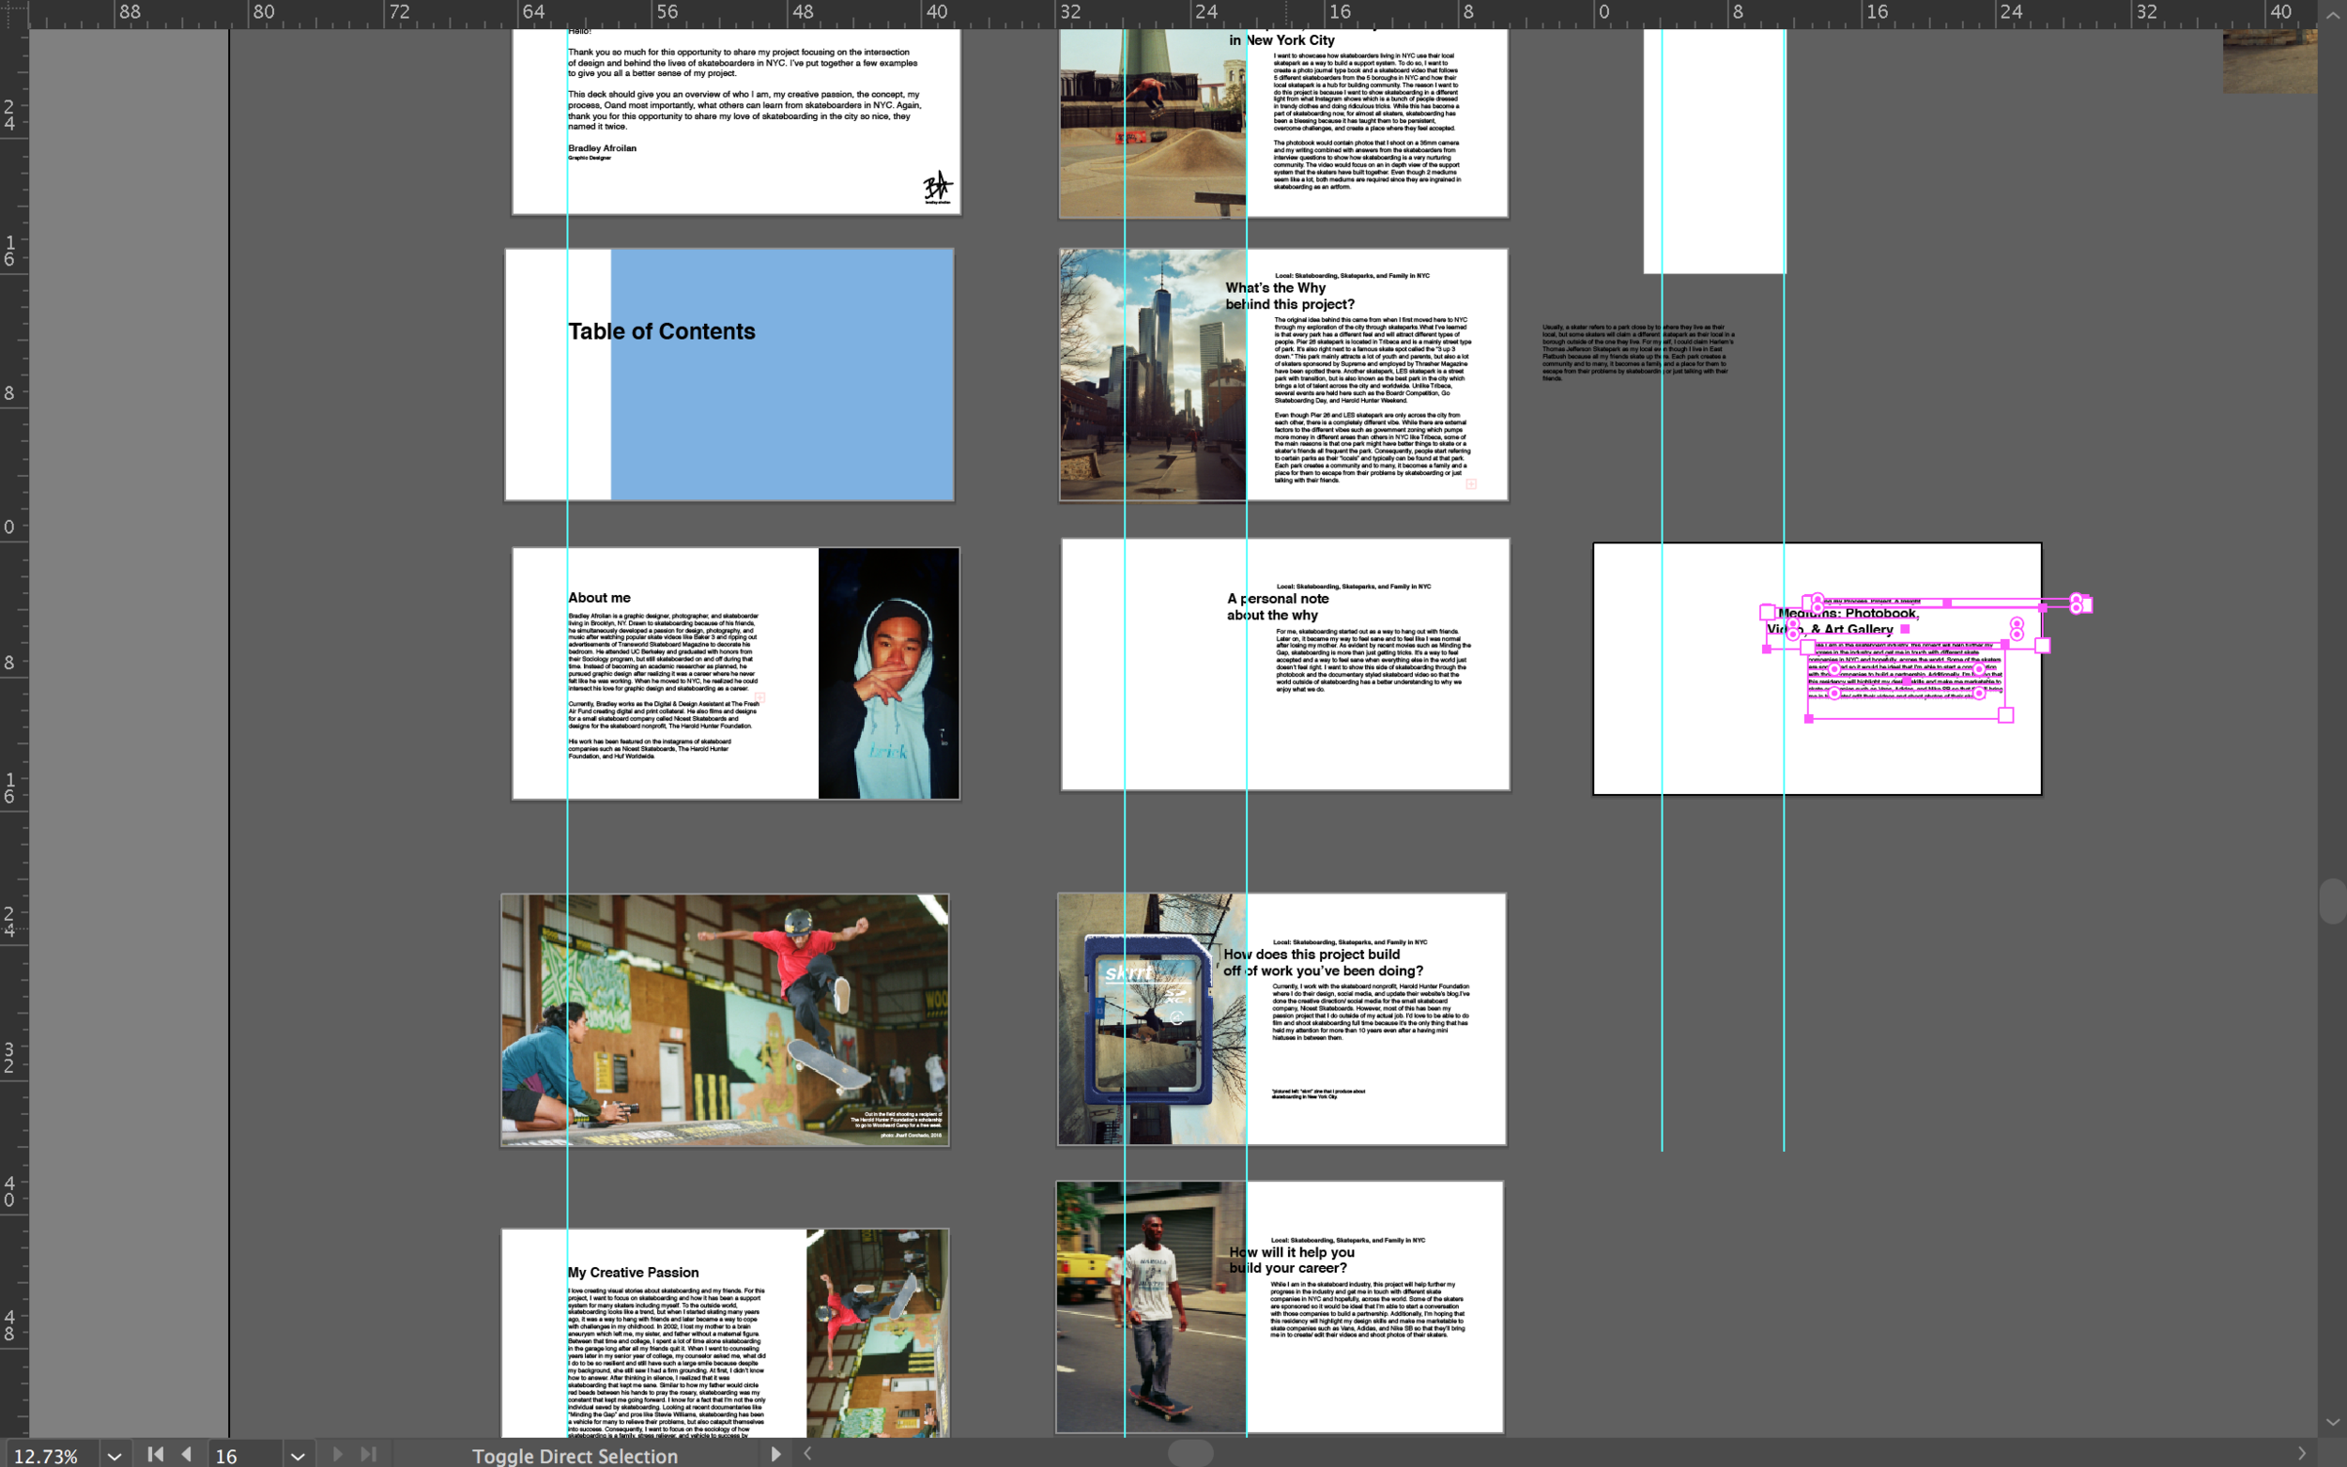This screenshot has height=1467, width=2347.
Task: Select the loose text block on the pasteboard
Action: coord(1638,352)
